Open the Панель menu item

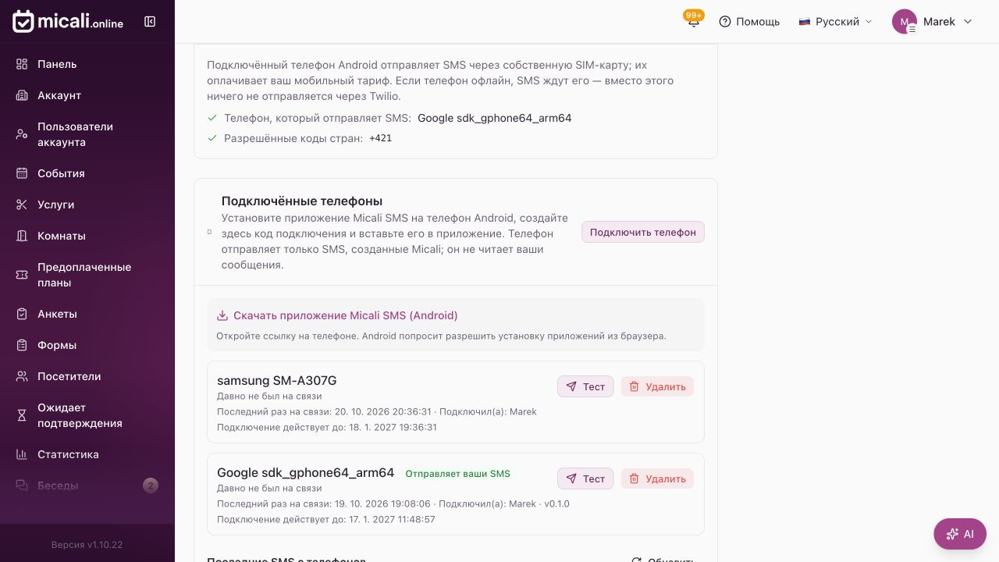pyautogui.click(x=87, y=64)
